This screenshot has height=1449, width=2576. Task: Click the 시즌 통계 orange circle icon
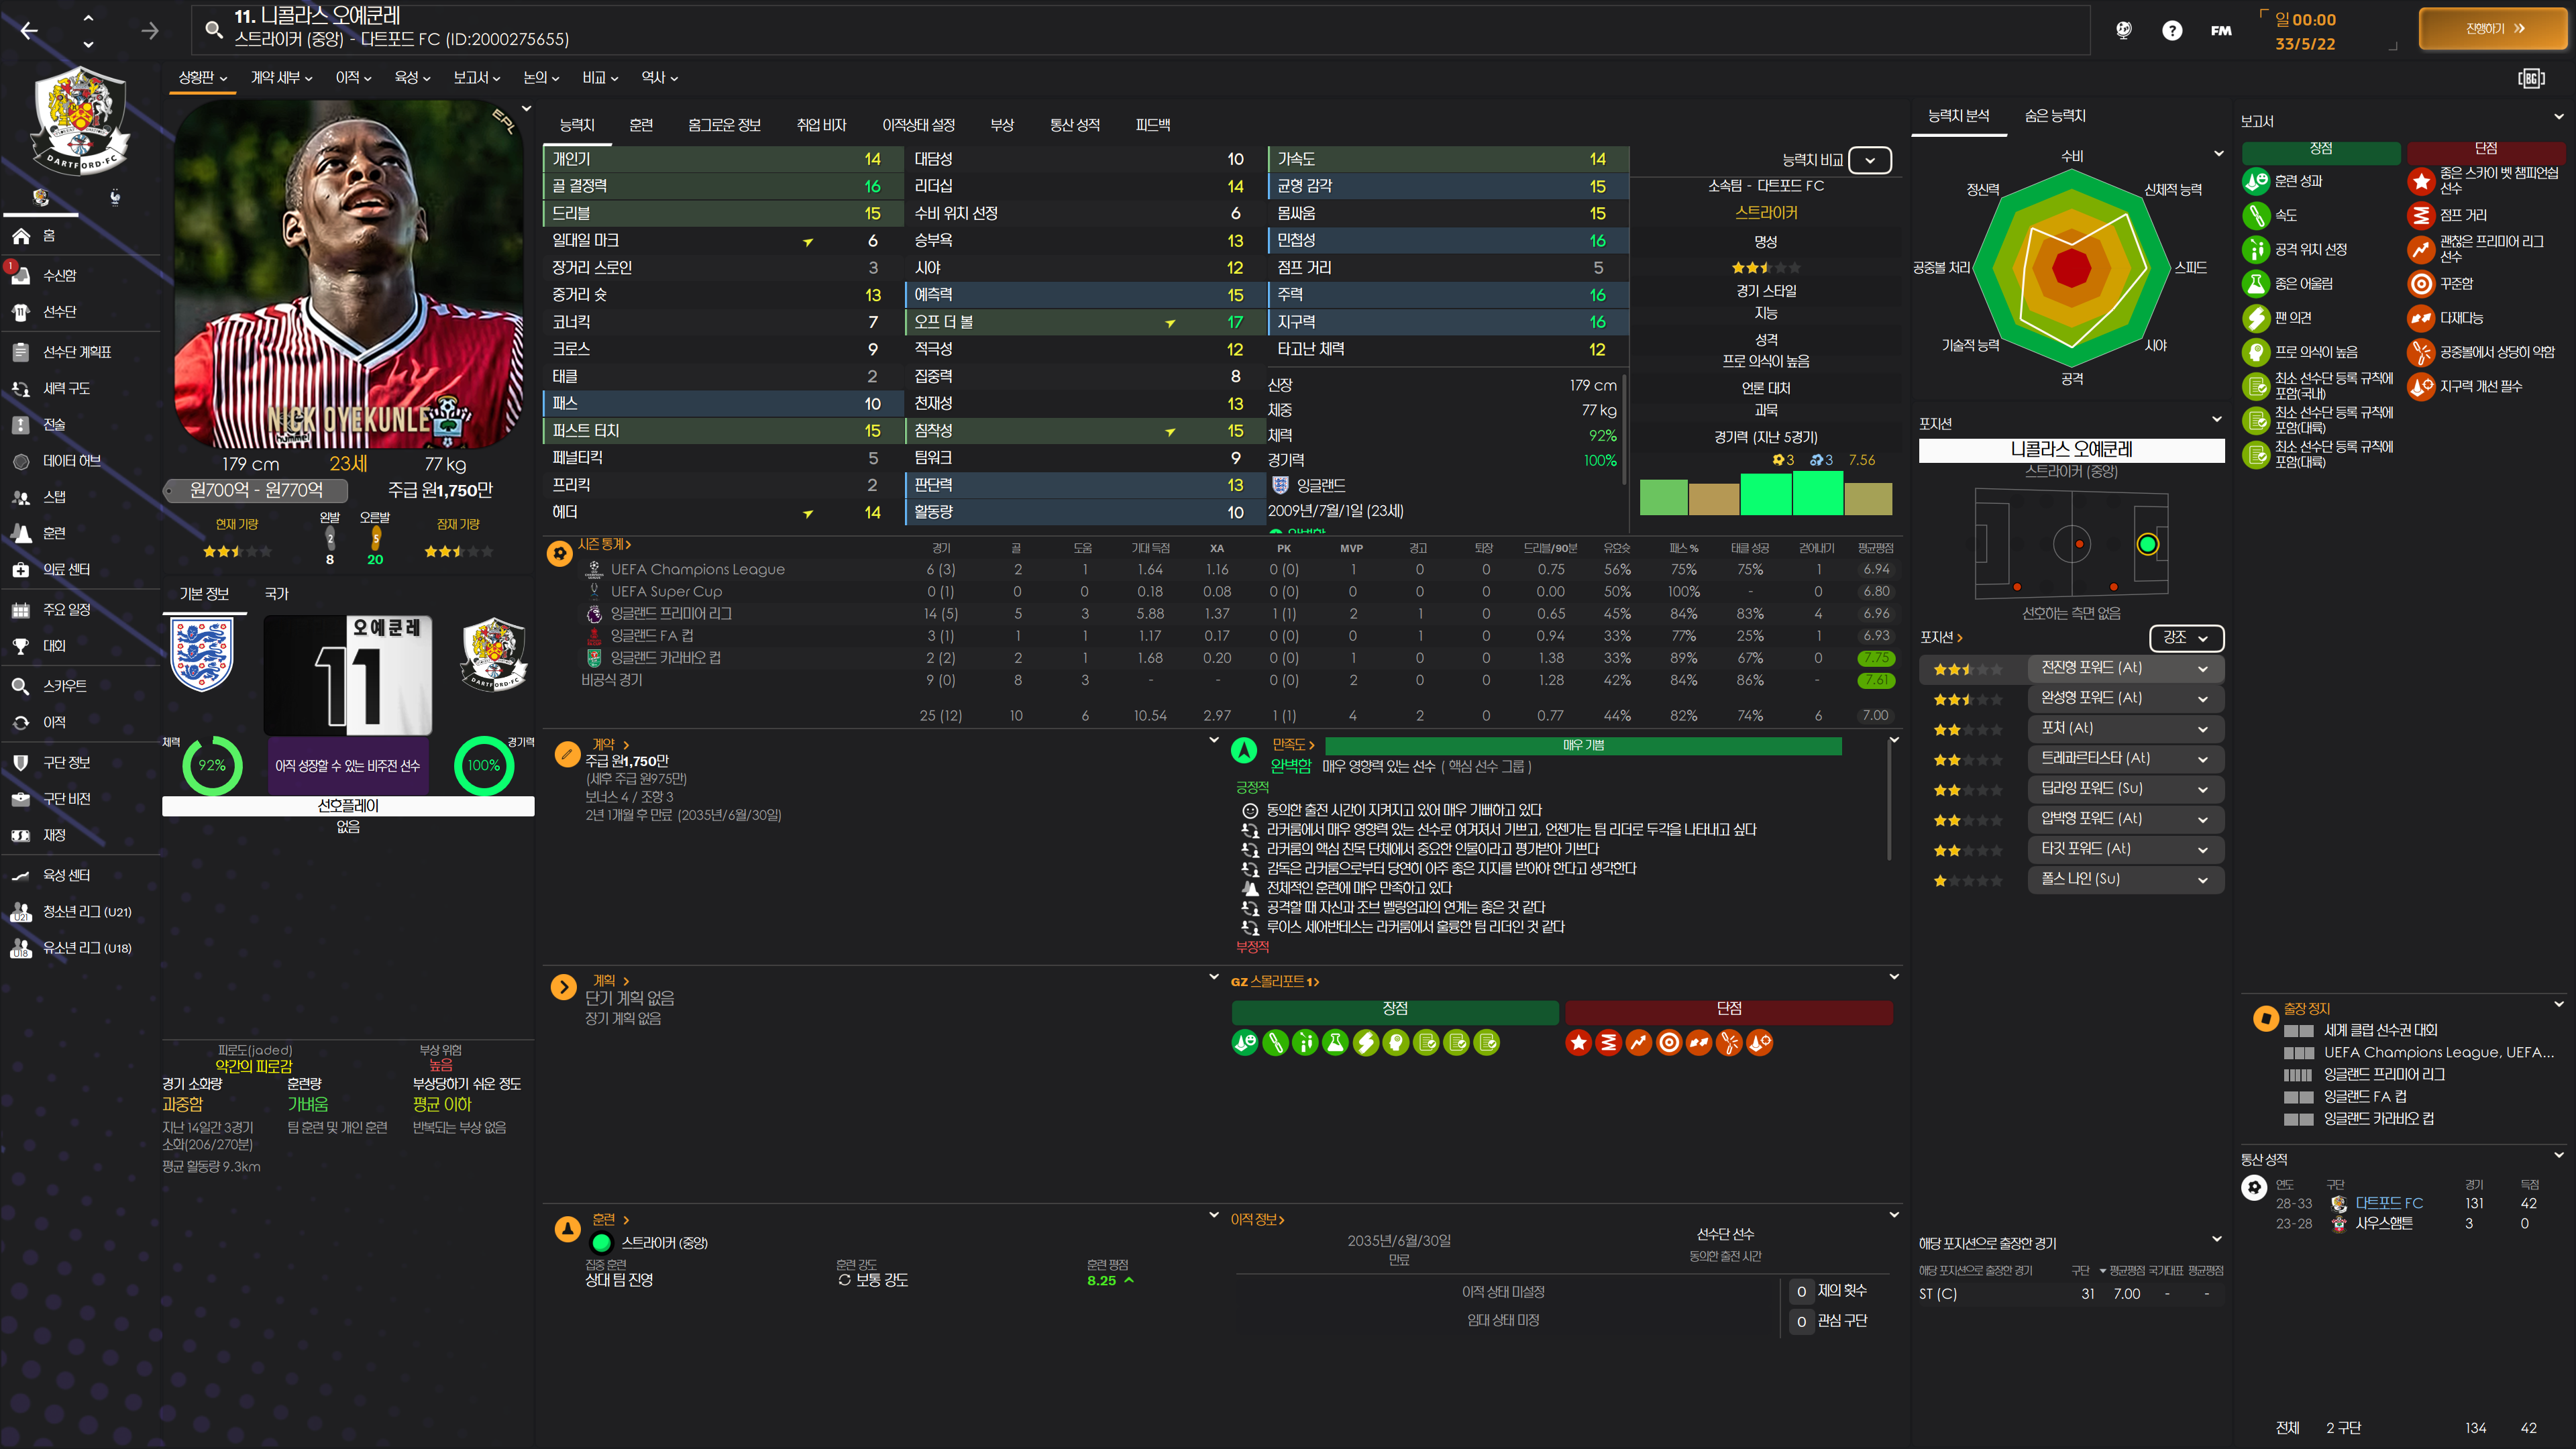pyautogui.click(x=560, y=553)
